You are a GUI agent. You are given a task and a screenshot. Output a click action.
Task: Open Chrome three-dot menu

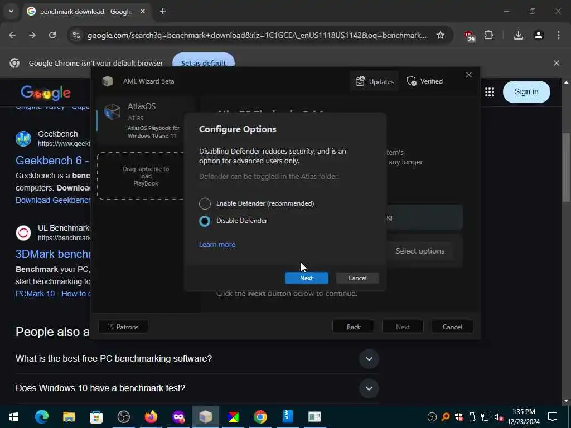click(559, 35)
